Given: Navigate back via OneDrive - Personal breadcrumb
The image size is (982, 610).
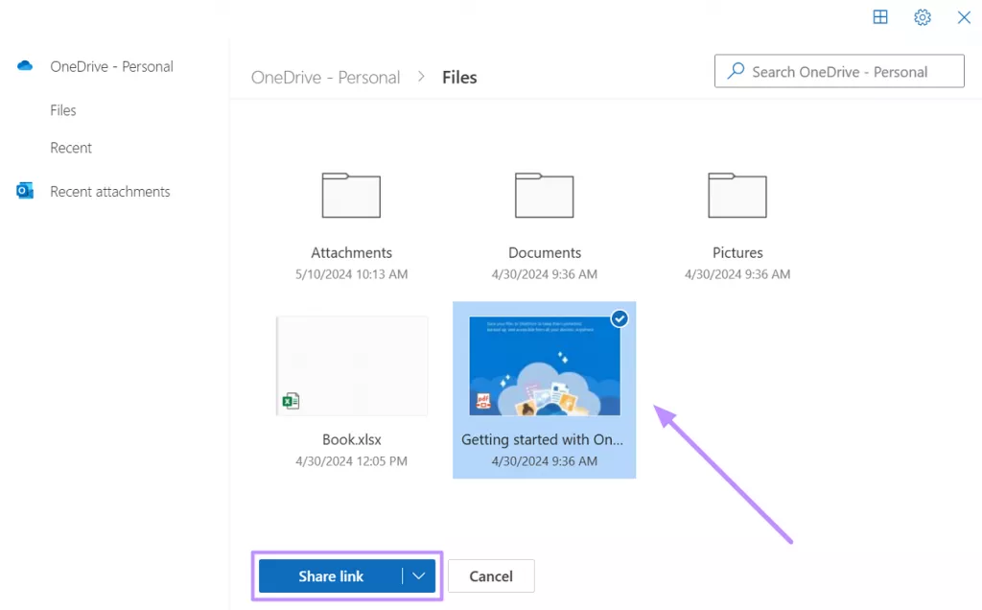Looking at the screenshot, I should tap(325, 77).
